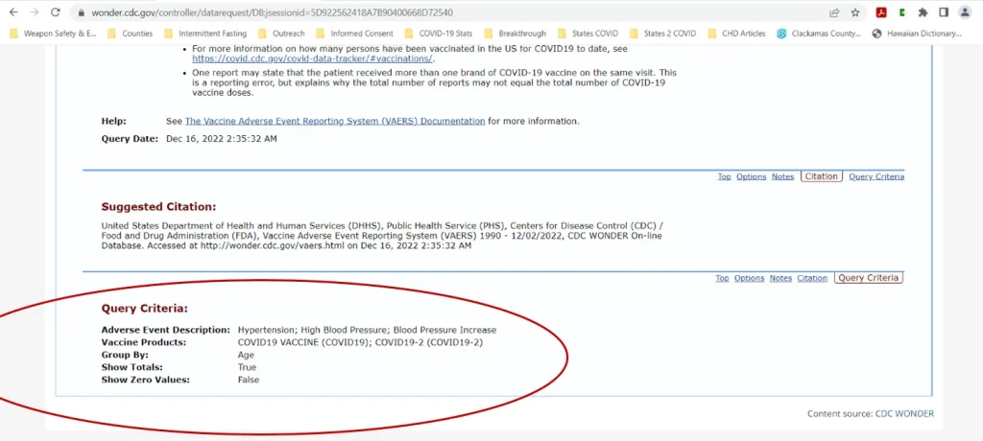Screen dimensions: 983x441
Task: Toggle the browser side panel icon
Action: [944, 12]
